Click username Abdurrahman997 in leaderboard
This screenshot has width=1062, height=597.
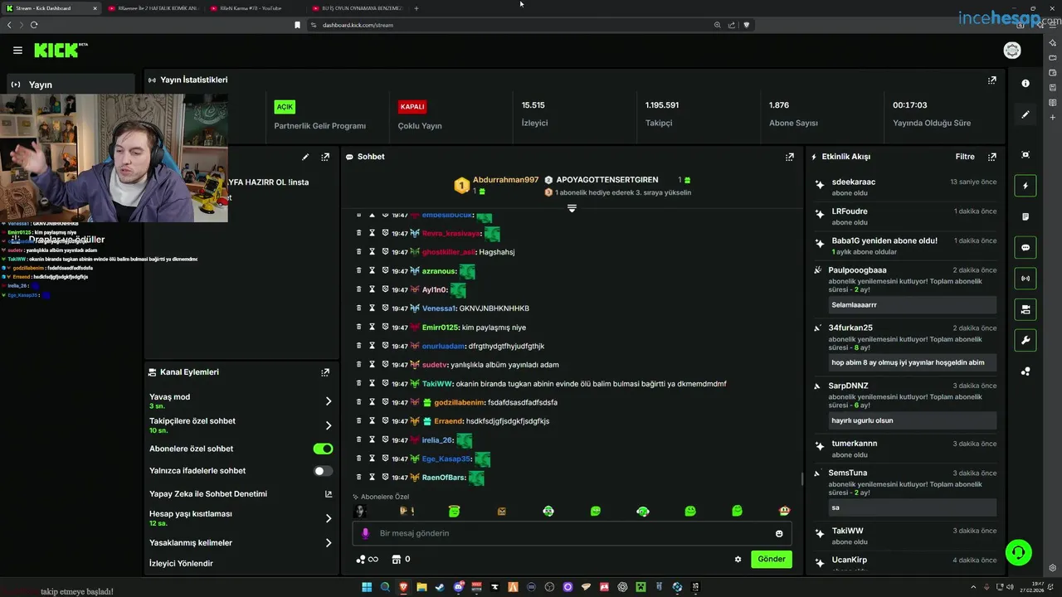tap(505, 180)
